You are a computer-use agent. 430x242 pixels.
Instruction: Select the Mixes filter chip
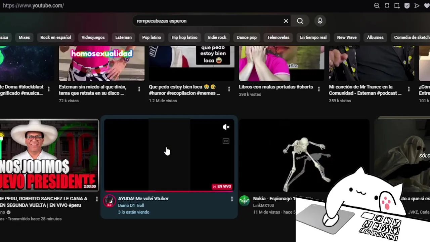(x=24, y=37)
